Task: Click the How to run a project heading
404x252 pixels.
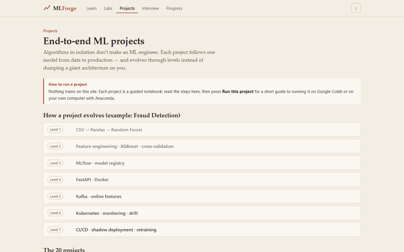Action: [x=68, y=84]
